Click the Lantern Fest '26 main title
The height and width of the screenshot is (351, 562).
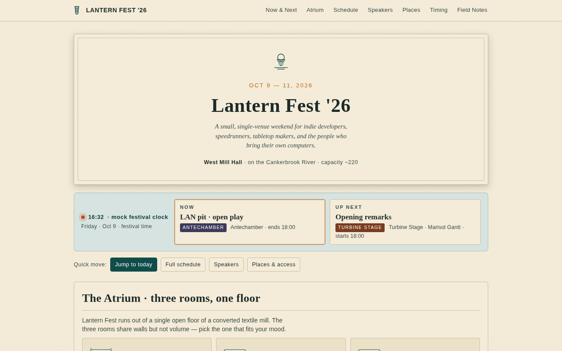coord(281,105)
